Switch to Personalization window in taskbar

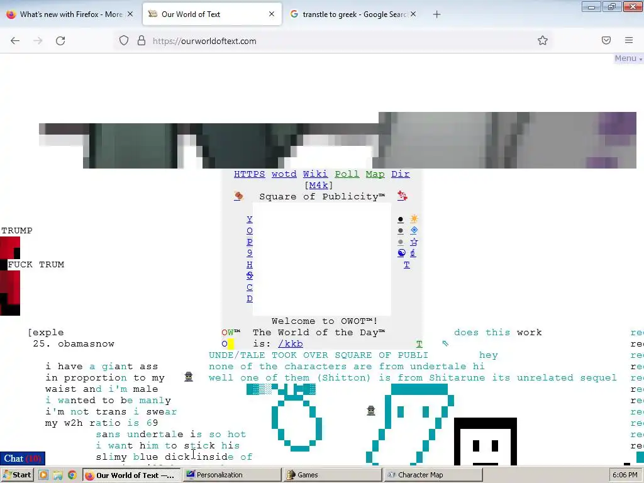232,475
